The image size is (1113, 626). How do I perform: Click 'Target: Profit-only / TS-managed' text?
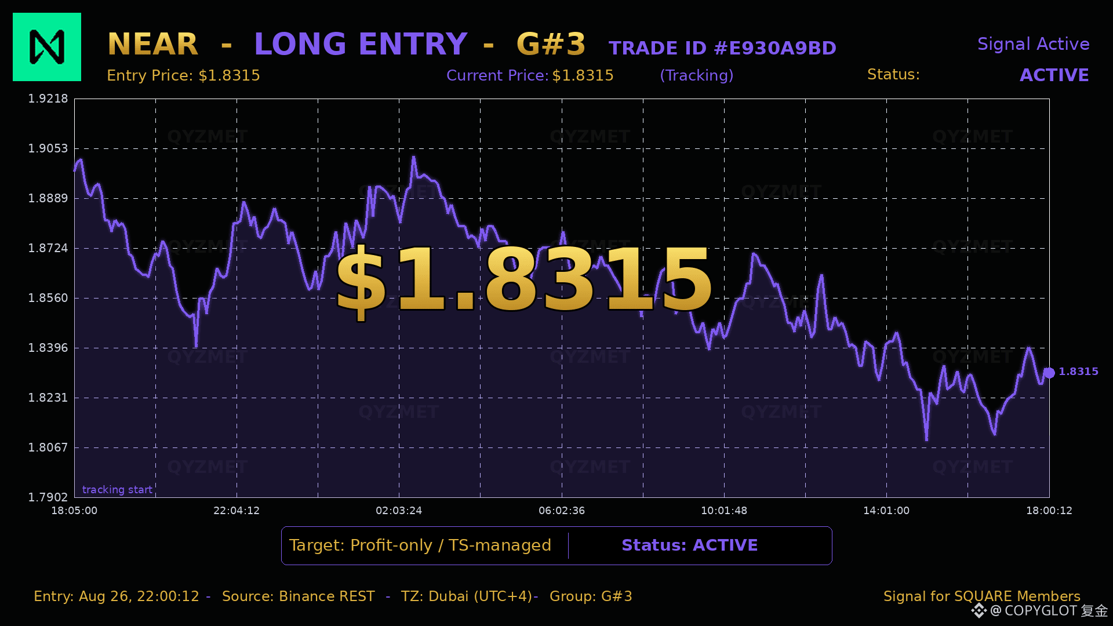tap(420, 545)
